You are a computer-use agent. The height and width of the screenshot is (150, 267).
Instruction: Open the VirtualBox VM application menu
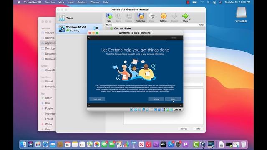(x=33, y=2)
